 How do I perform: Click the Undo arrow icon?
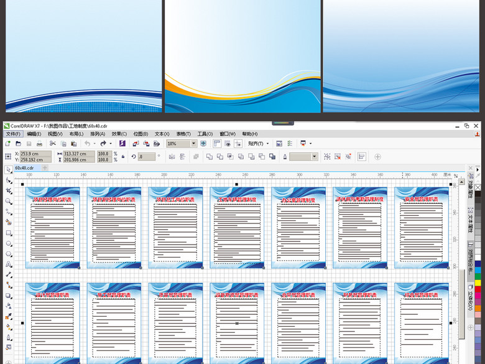coord(86,144)
